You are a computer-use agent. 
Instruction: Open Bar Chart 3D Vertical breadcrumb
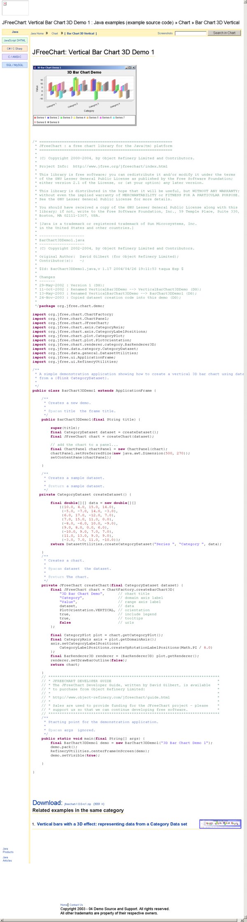(x=81, y=33)
